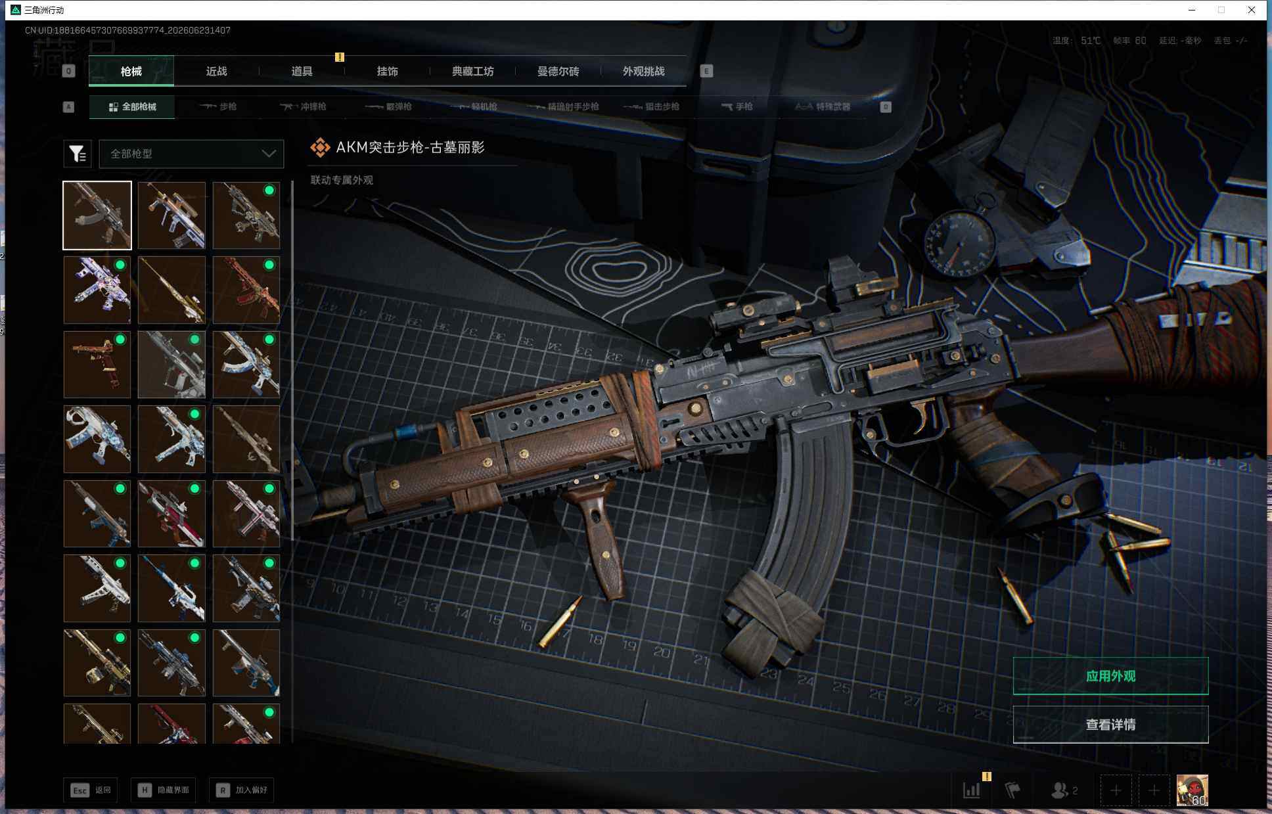Viewport: 1272px width, 814px height.
Task: Filter by 狙击步枪 sniper rifles
Action: tap(651, 106)
